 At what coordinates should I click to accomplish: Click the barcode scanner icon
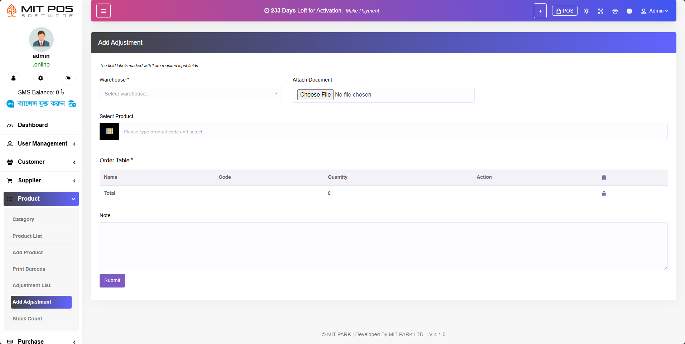coord(109,132)
